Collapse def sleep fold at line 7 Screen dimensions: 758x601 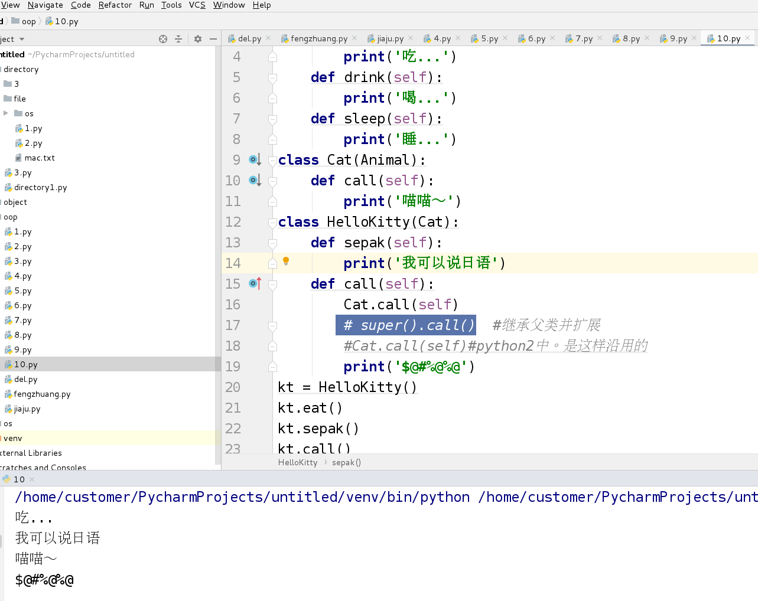[272, 119]
